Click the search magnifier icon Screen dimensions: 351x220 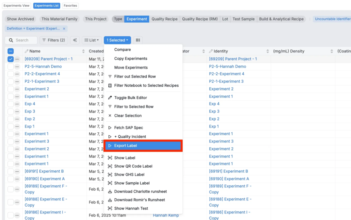(x=11, y=40)
